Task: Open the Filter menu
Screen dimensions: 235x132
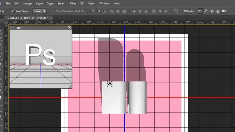Action: pos(73,3)
